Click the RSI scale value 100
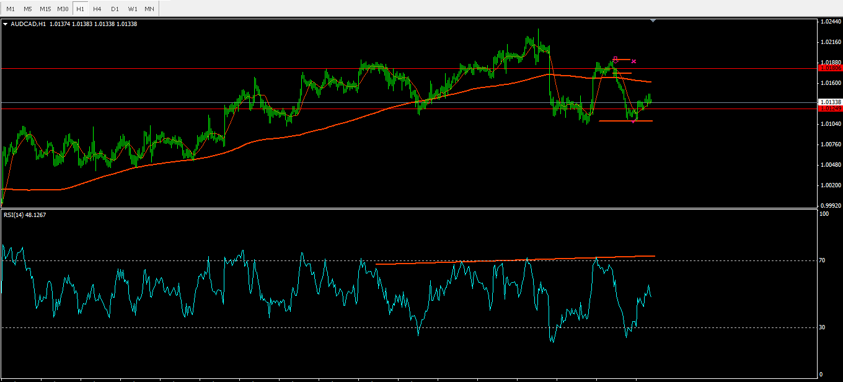Viewport: 843px width, 382px height. coord(824,214)
